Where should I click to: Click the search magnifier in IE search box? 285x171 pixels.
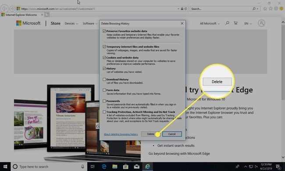point(254,8)
